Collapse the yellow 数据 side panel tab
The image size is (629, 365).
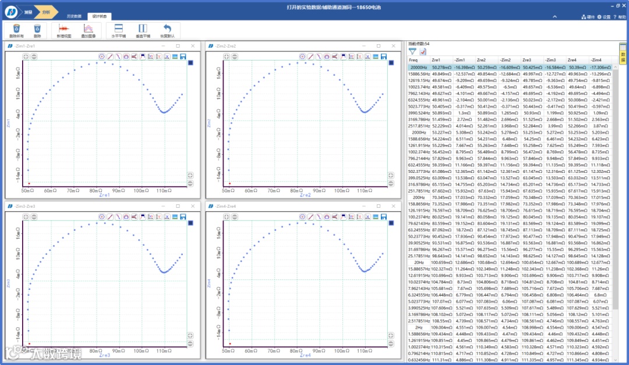pyautogui.click(x=623, y=54)
